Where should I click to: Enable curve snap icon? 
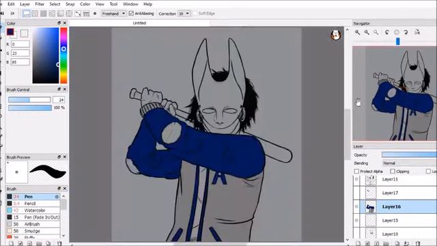[78, 14]
